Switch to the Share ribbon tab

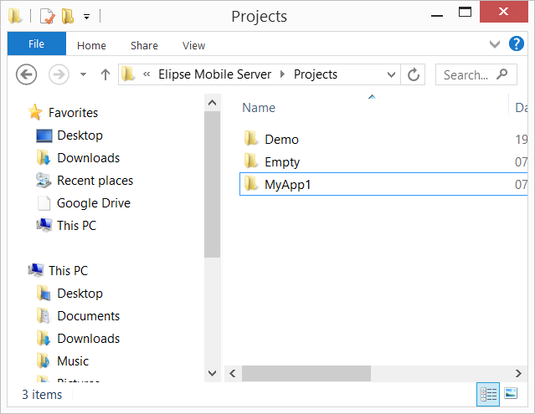tap(144, 45)
